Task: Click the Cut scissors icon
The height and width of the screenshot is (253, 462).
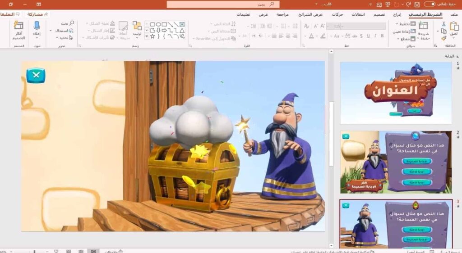Action: (x=444, y=24)
